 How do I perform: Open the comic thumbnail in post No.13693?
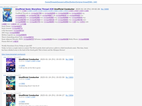point(11,83)
